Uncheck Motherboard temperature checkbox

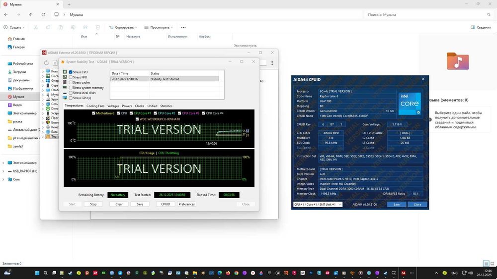(x=93, y=113)
